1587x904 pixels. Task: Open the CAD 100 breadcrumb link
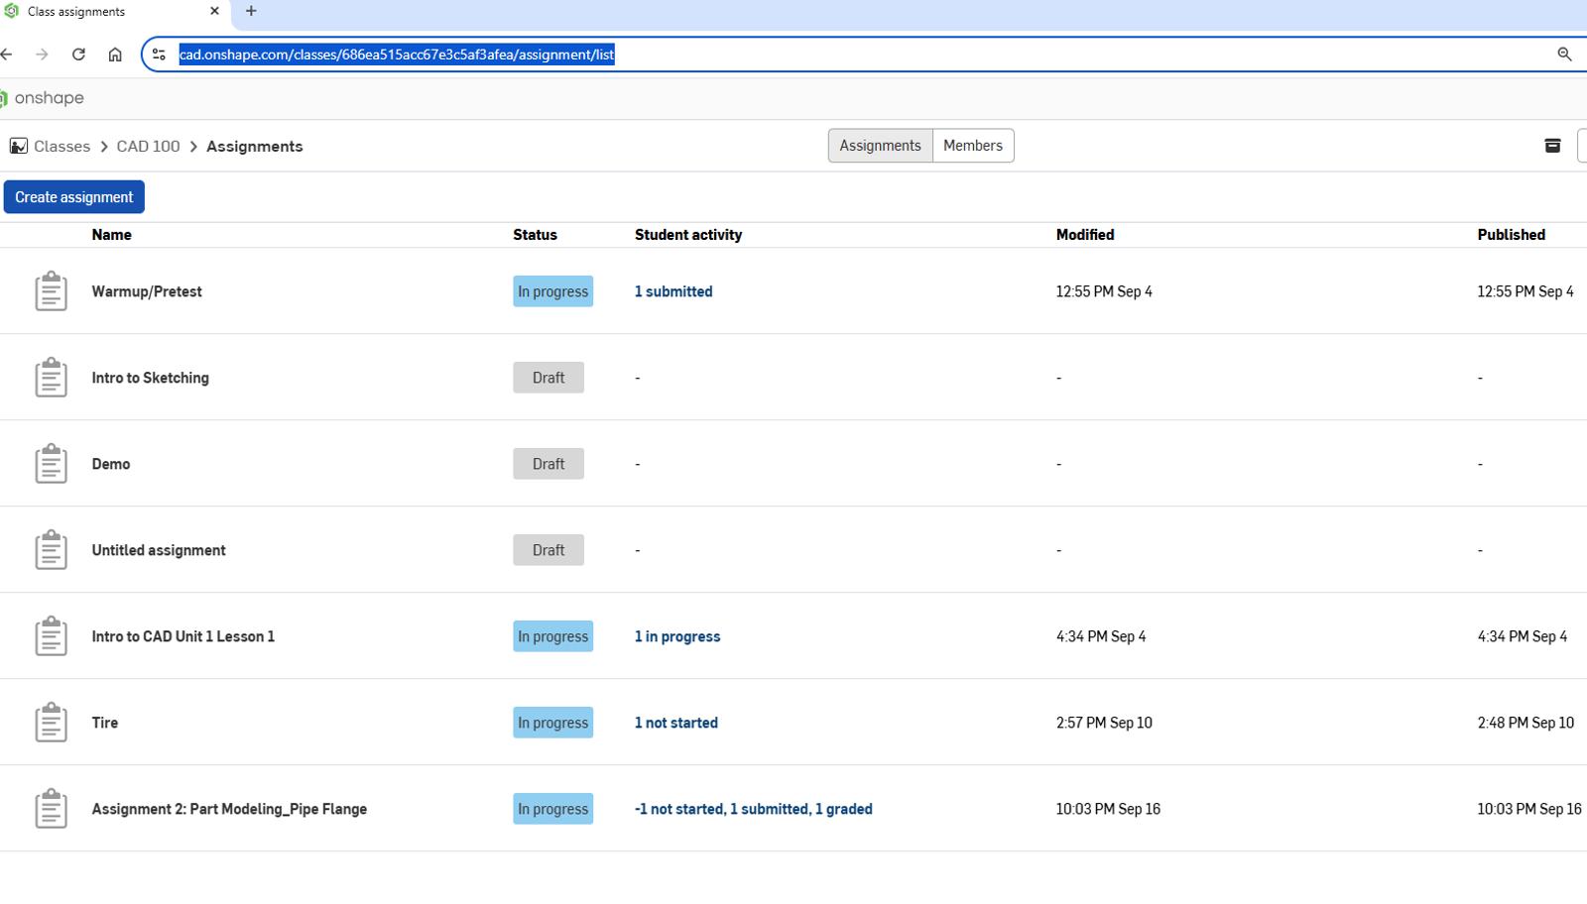click(148, 145)
